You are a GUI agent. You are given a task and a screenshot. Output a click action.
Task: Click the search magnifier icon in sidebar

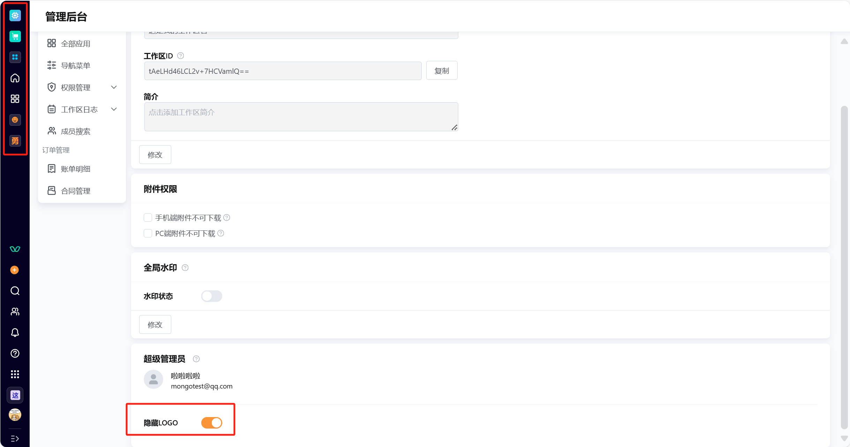15,291
